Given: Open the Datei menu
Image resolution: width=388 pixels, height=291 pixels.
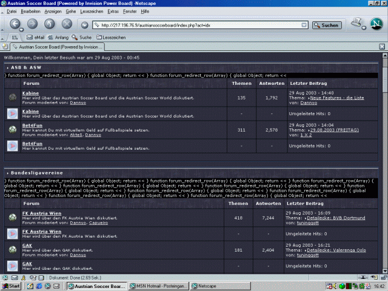Looking at the screenshot, I should (12, 12).
